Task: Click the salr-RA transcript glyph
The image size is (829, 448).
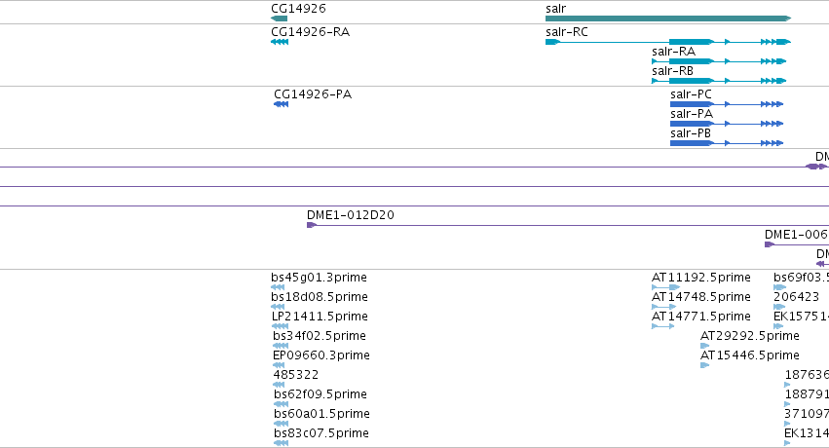Action: [x=719, y=61]
